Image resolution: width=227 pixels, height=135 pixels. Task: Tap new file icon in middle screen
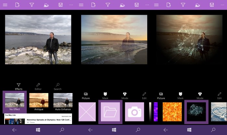point(93,5)
